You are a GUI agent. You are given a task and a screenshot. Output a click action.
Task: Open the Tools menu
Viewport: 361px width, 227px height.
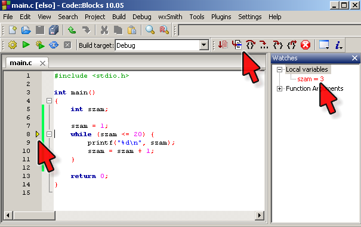pyautogui.click(x=197, y=17)
